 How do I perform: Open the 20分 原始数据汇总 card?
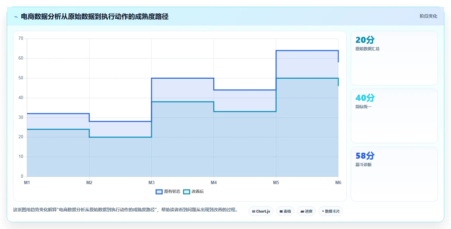click(x=394, y=58)
